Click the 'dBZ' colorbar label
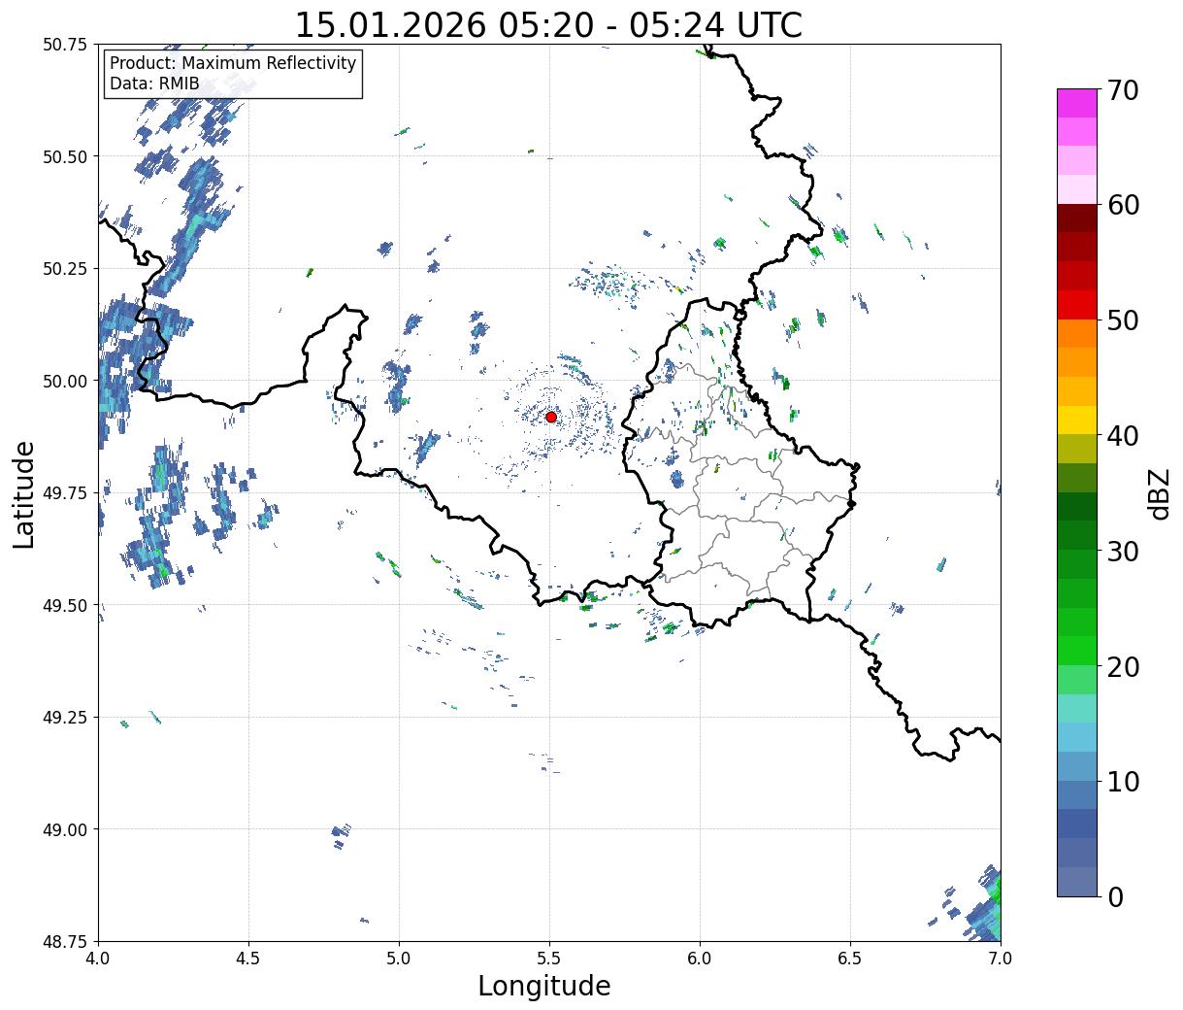 pos(1159,493)
